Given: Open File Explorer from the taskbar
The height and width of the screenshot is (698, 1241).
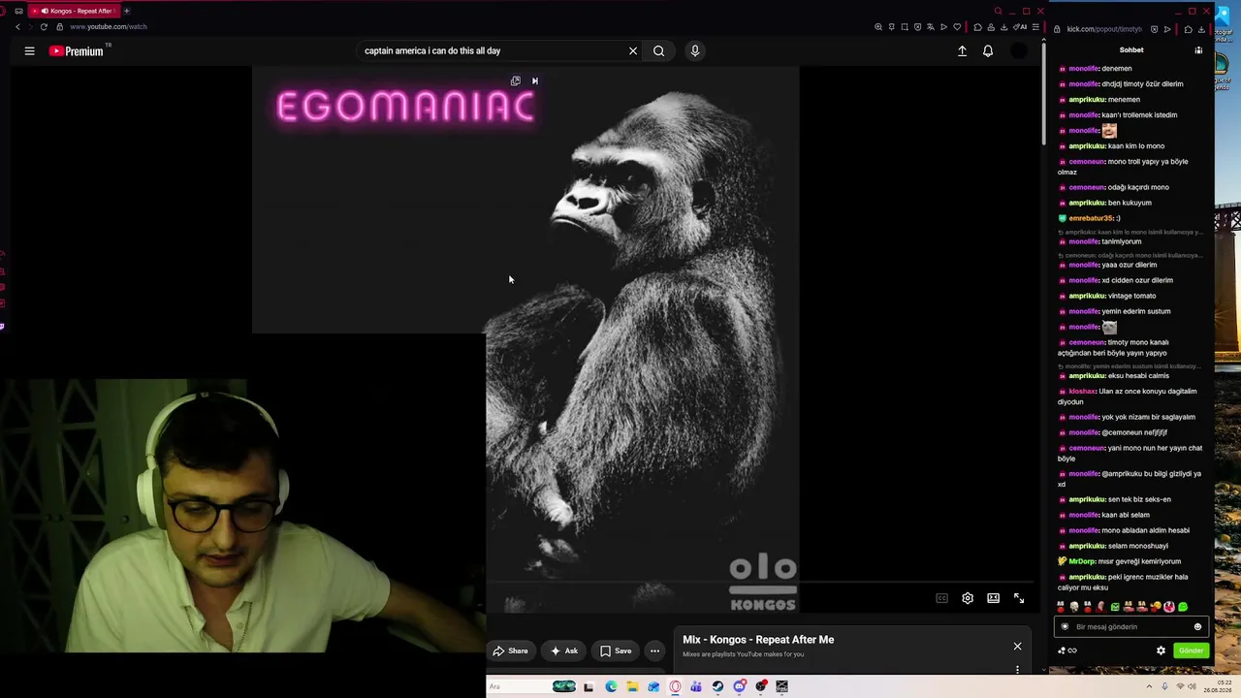Looking at the screenshot, I should click(x=632, y=686).
